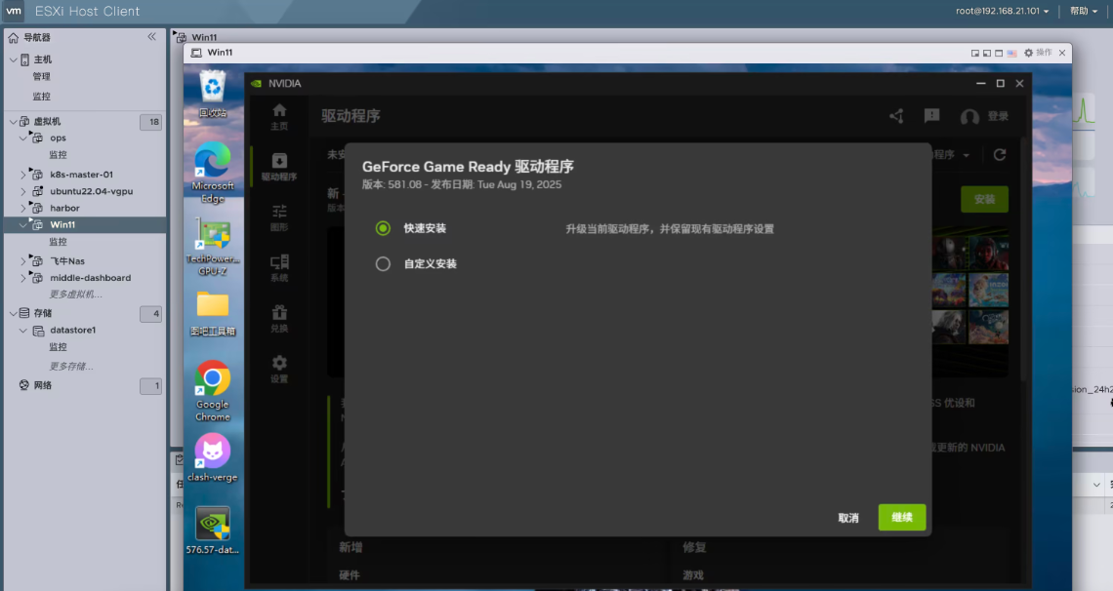Expand the 飞牛Nas VM chevron
This screenshot has height=591, width=1113.
pos(23,261)
